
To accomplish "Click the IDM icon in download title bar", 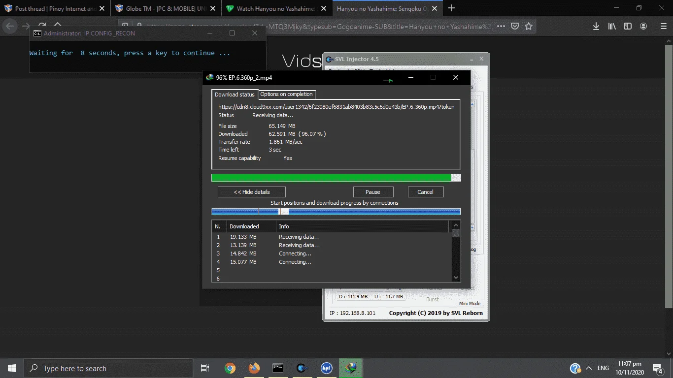I will tap(209, 77).
